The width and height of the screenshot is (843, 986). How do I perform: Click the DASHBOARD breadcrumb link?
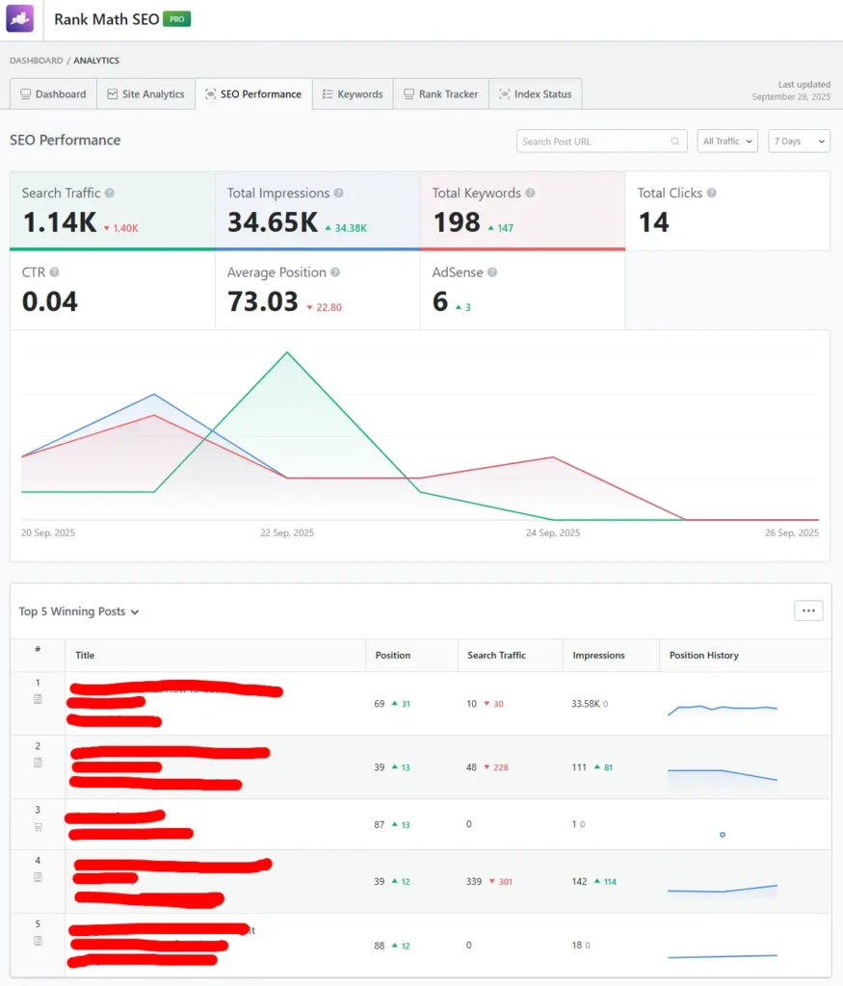pos(36,61)
